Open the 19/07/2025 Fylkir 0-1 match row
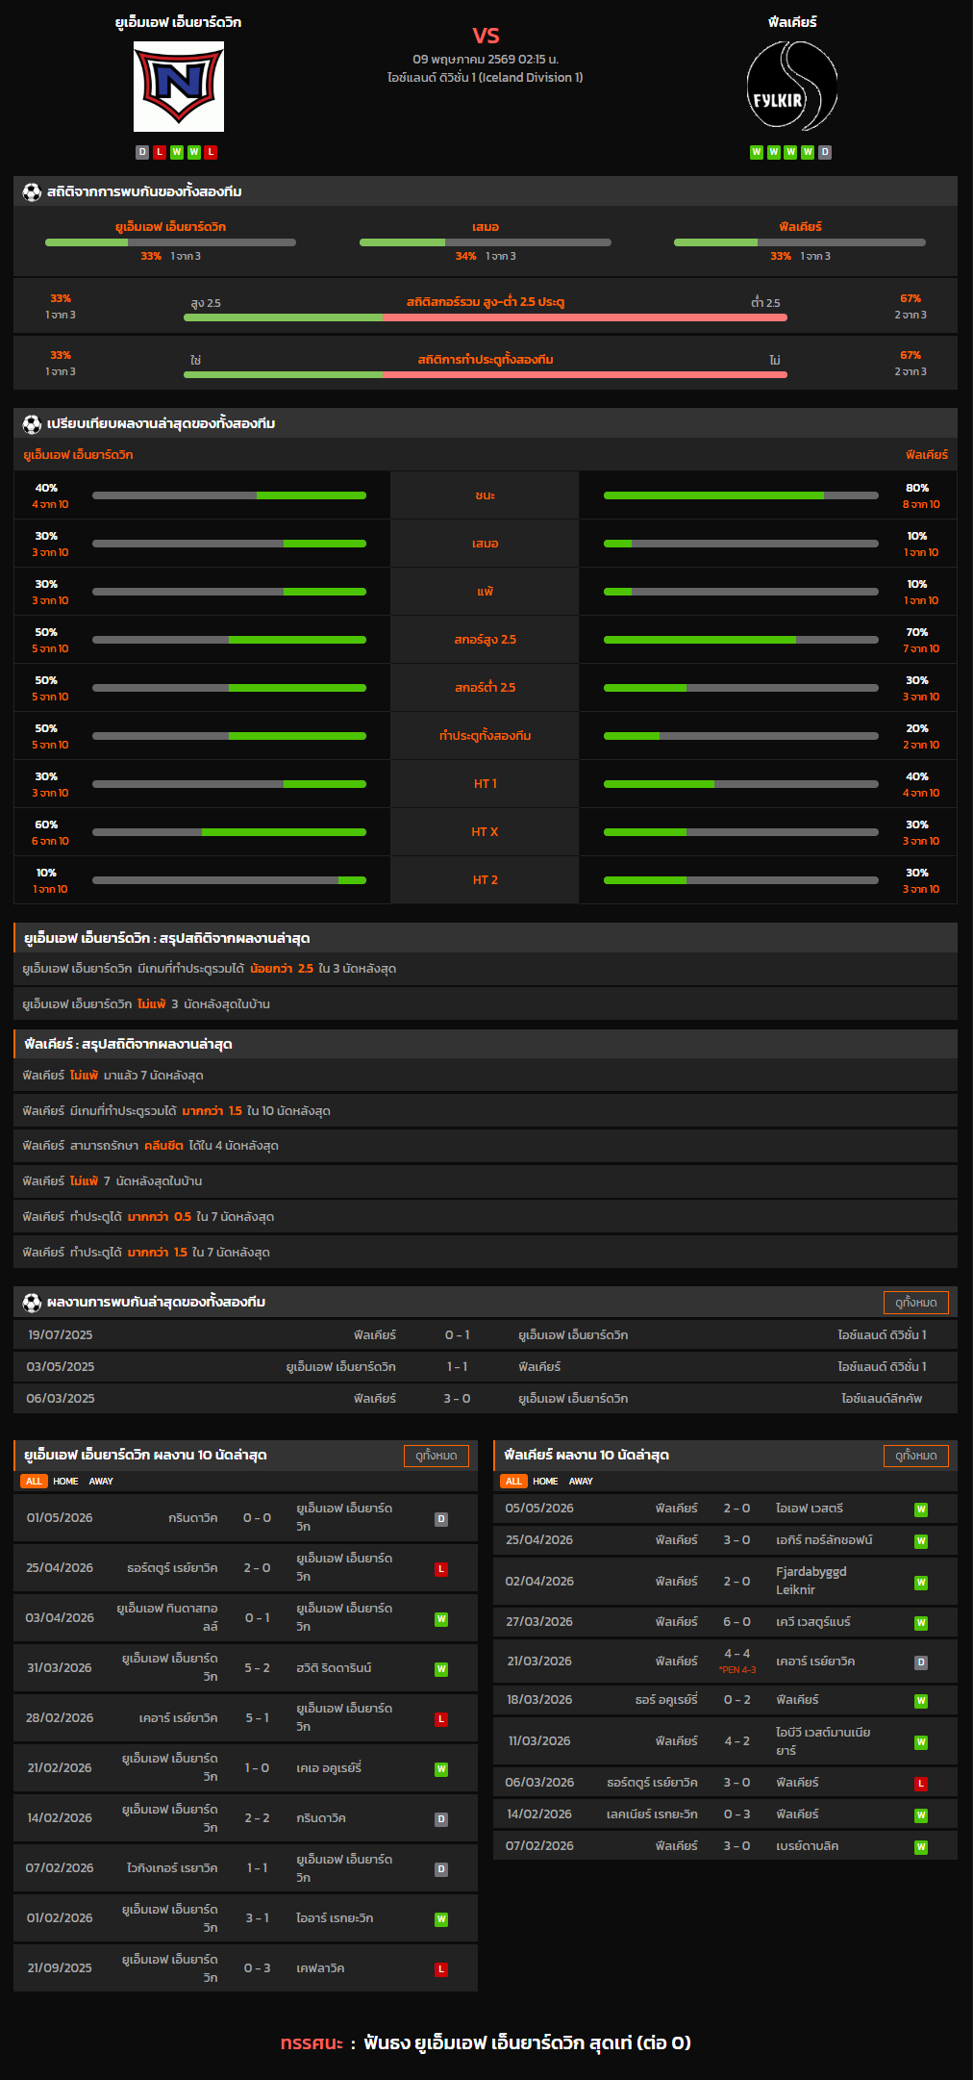Screen dimensions: 973x2080 [x=486, y=1334]
